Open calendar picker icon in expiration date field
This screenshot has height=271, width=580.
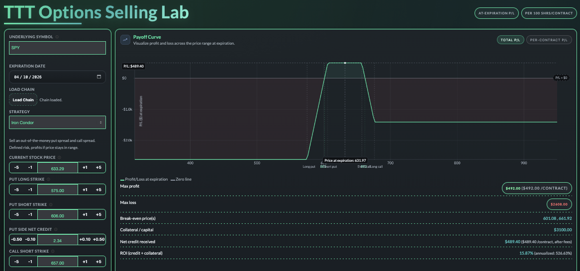point(99,77)
